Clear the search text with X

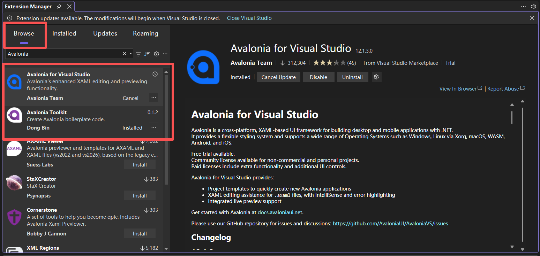124,54
